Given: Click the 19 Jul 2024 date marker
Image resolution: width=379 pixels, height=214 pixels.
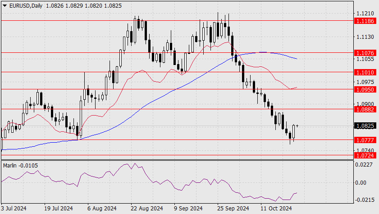Looking at the screenshot, I should coord(59,209).
